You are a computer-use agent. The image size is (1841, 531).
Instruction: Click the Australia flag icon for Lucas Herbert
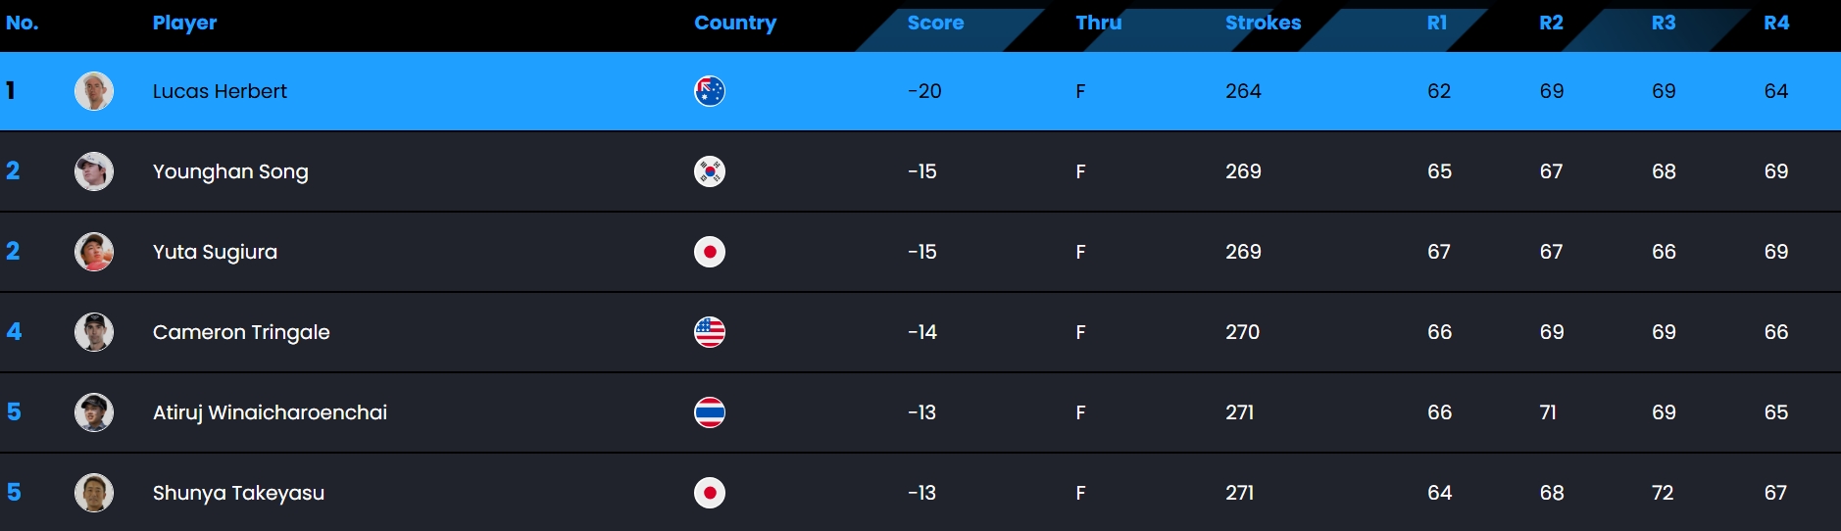(710, 91)
